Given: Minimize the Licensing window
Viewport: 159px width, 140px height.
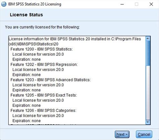Looking at the screenshot, I should point(122,4).
